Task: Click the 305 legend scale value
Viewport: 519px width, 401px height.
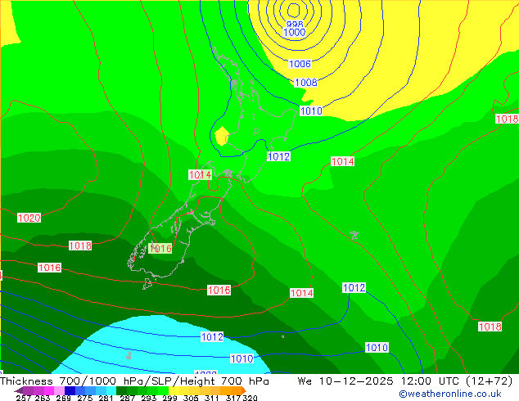Action: (x=190, y=398)
